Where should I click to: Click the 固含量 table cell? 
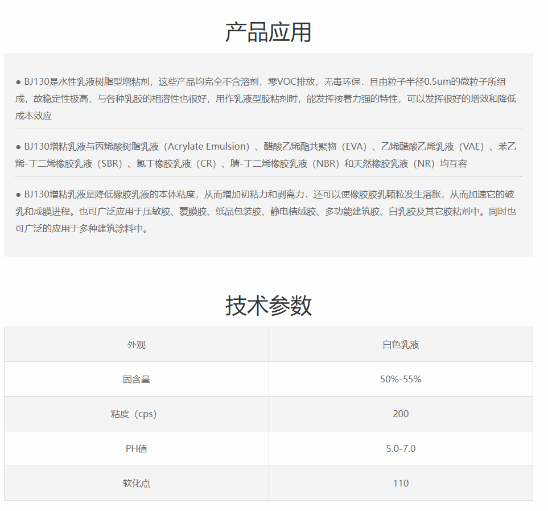pyautogui.click(x=137, y=379)
